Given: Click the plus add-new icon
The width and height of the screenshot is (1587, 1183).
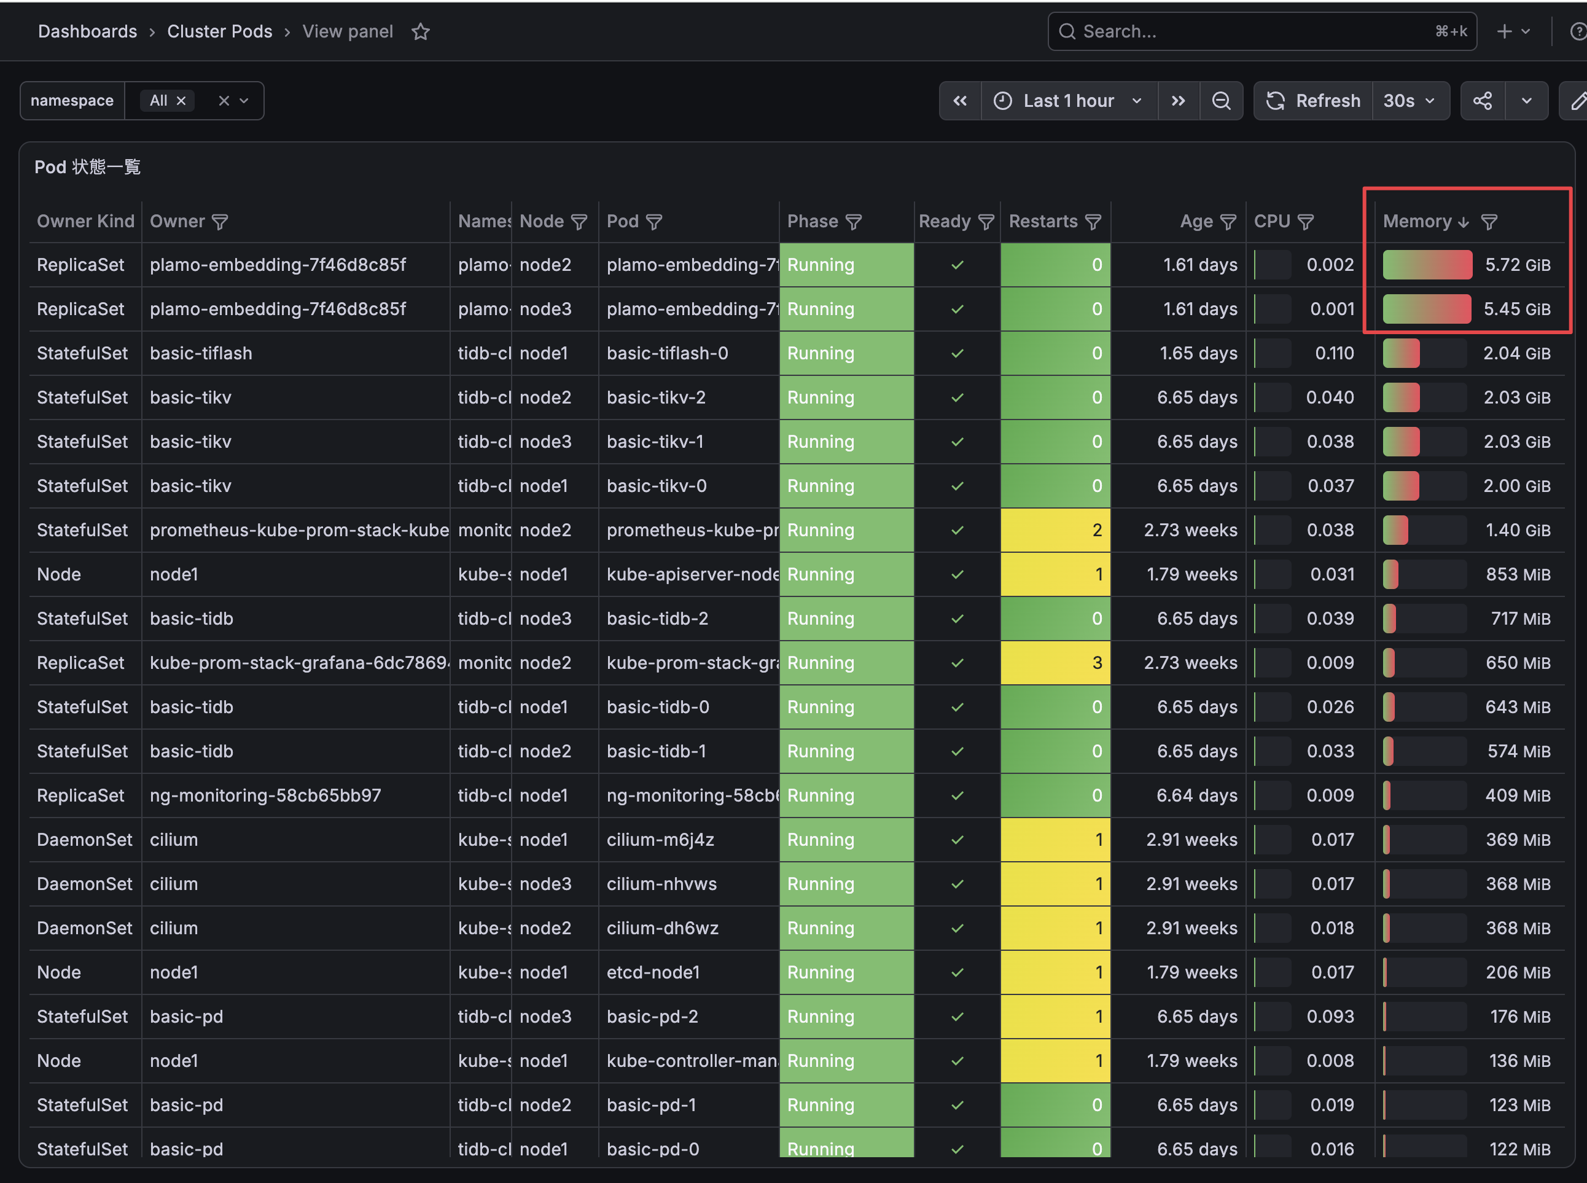Looking at the screenshot, I should click(x=1505, y=31).
